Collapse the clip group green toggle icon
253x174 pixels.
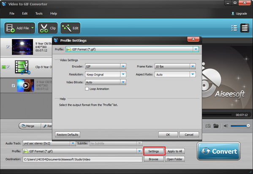pyautogui.click(x=3, y=67)
